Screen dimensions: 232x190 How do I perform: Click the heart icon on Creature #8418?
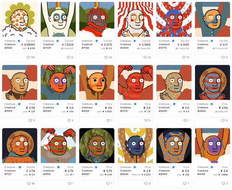click(223, 184)
